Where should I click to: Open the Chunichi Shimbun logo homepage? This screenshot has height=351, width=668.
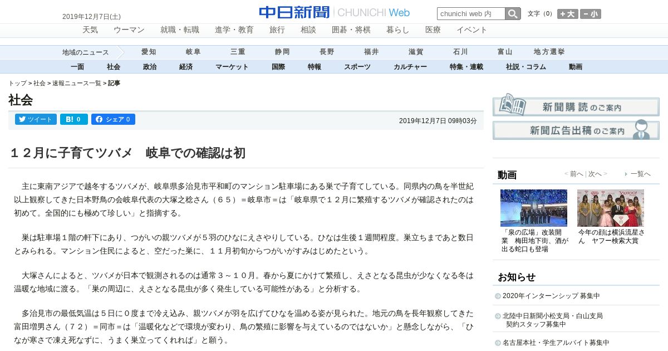[x=334, y=12]
